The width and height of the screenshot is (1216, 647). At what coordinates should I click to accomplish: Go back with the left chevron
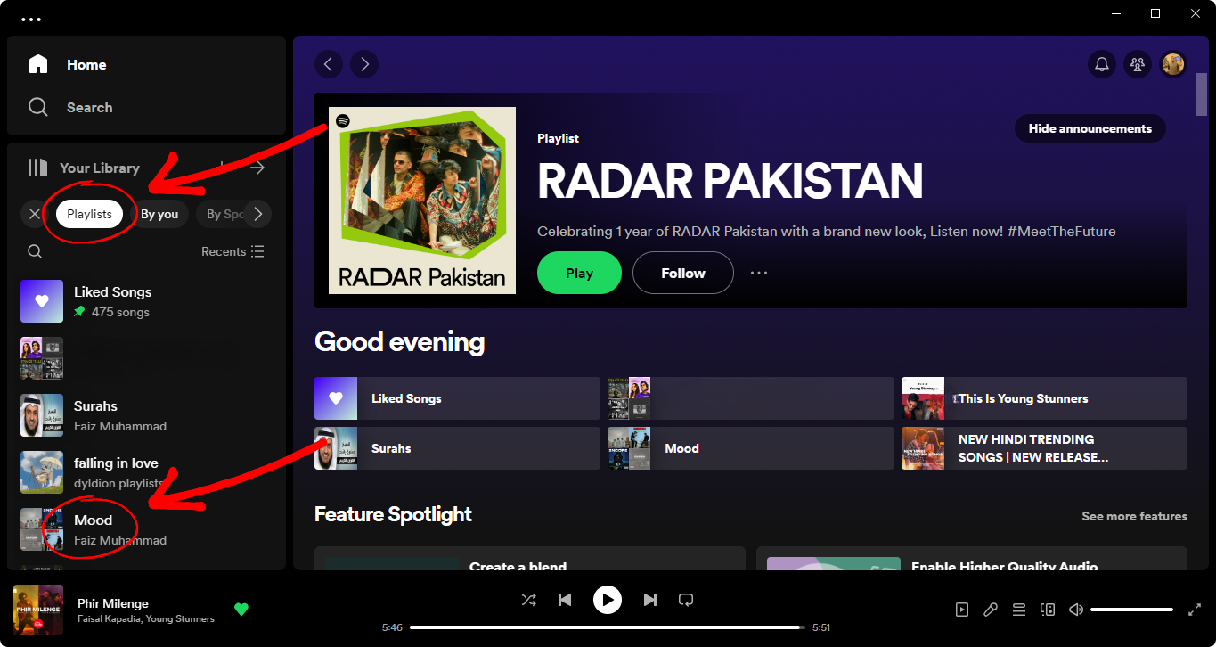pos(329,64)
